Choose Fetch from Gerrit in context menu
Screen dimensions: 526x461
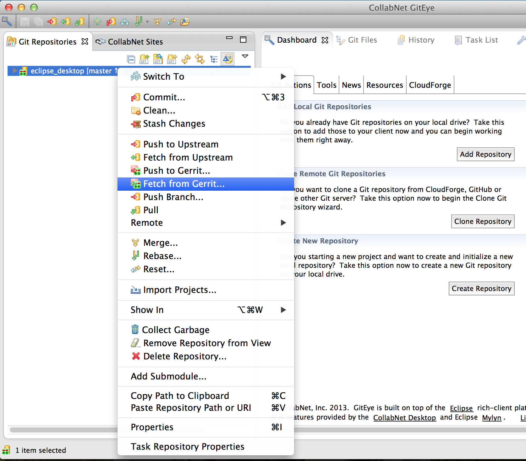click(x=184, y=184)
